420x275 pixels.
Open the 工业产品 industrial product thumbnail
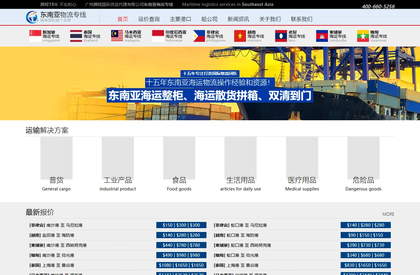pos(118,158)
